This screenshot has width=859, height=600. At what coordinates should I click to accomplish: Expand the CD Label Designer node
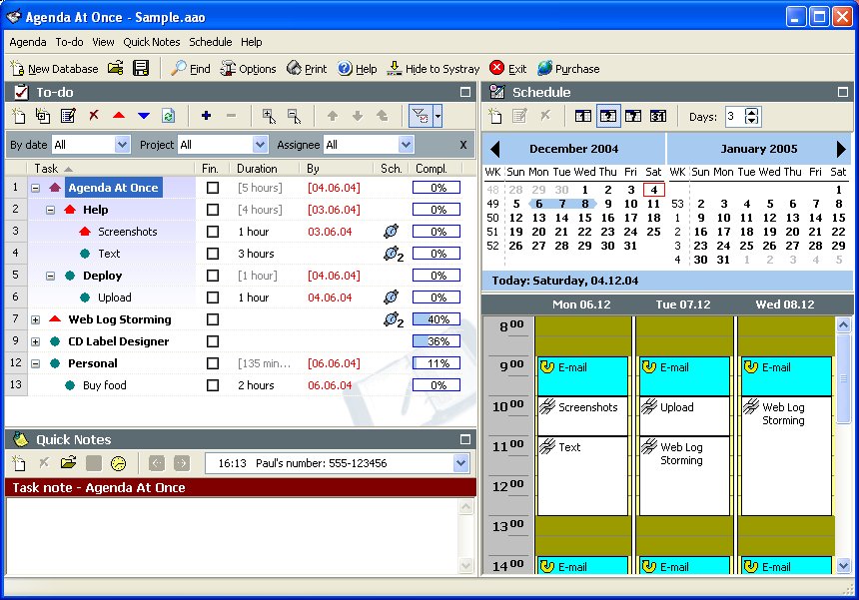point(35,341)
